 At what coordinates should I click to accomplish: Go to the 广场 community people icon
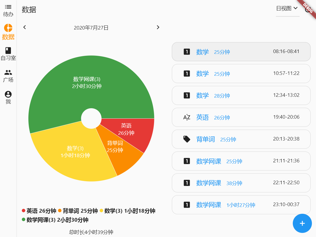pos(8,72)
